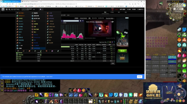Sort table by Casts column
The height and width of the screenshot is (104, 187).
coord(76,45)
